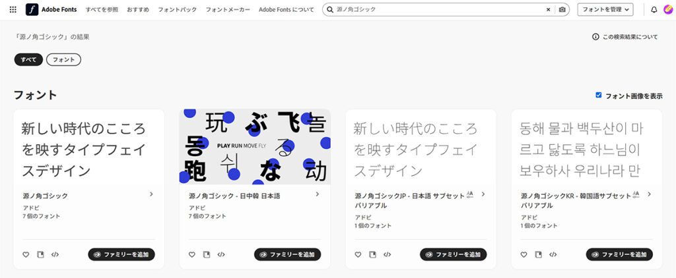Add 源ノ角ゴシックJP to web project icon
Image resolution: width=676 pixels, height=278 pixels.
tap(372, 255)
